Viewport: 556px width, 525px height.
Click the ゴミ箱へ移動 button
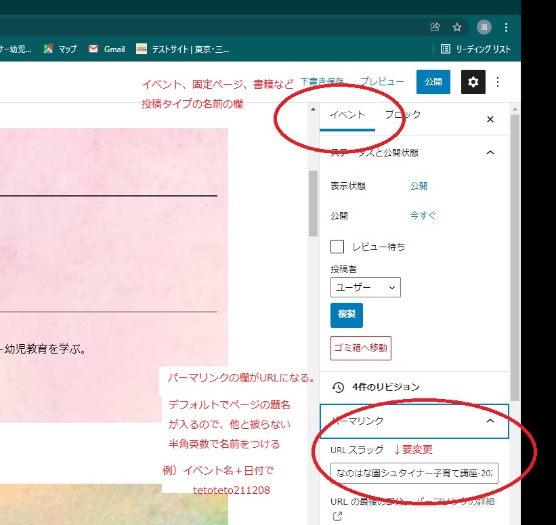point(360,348)
